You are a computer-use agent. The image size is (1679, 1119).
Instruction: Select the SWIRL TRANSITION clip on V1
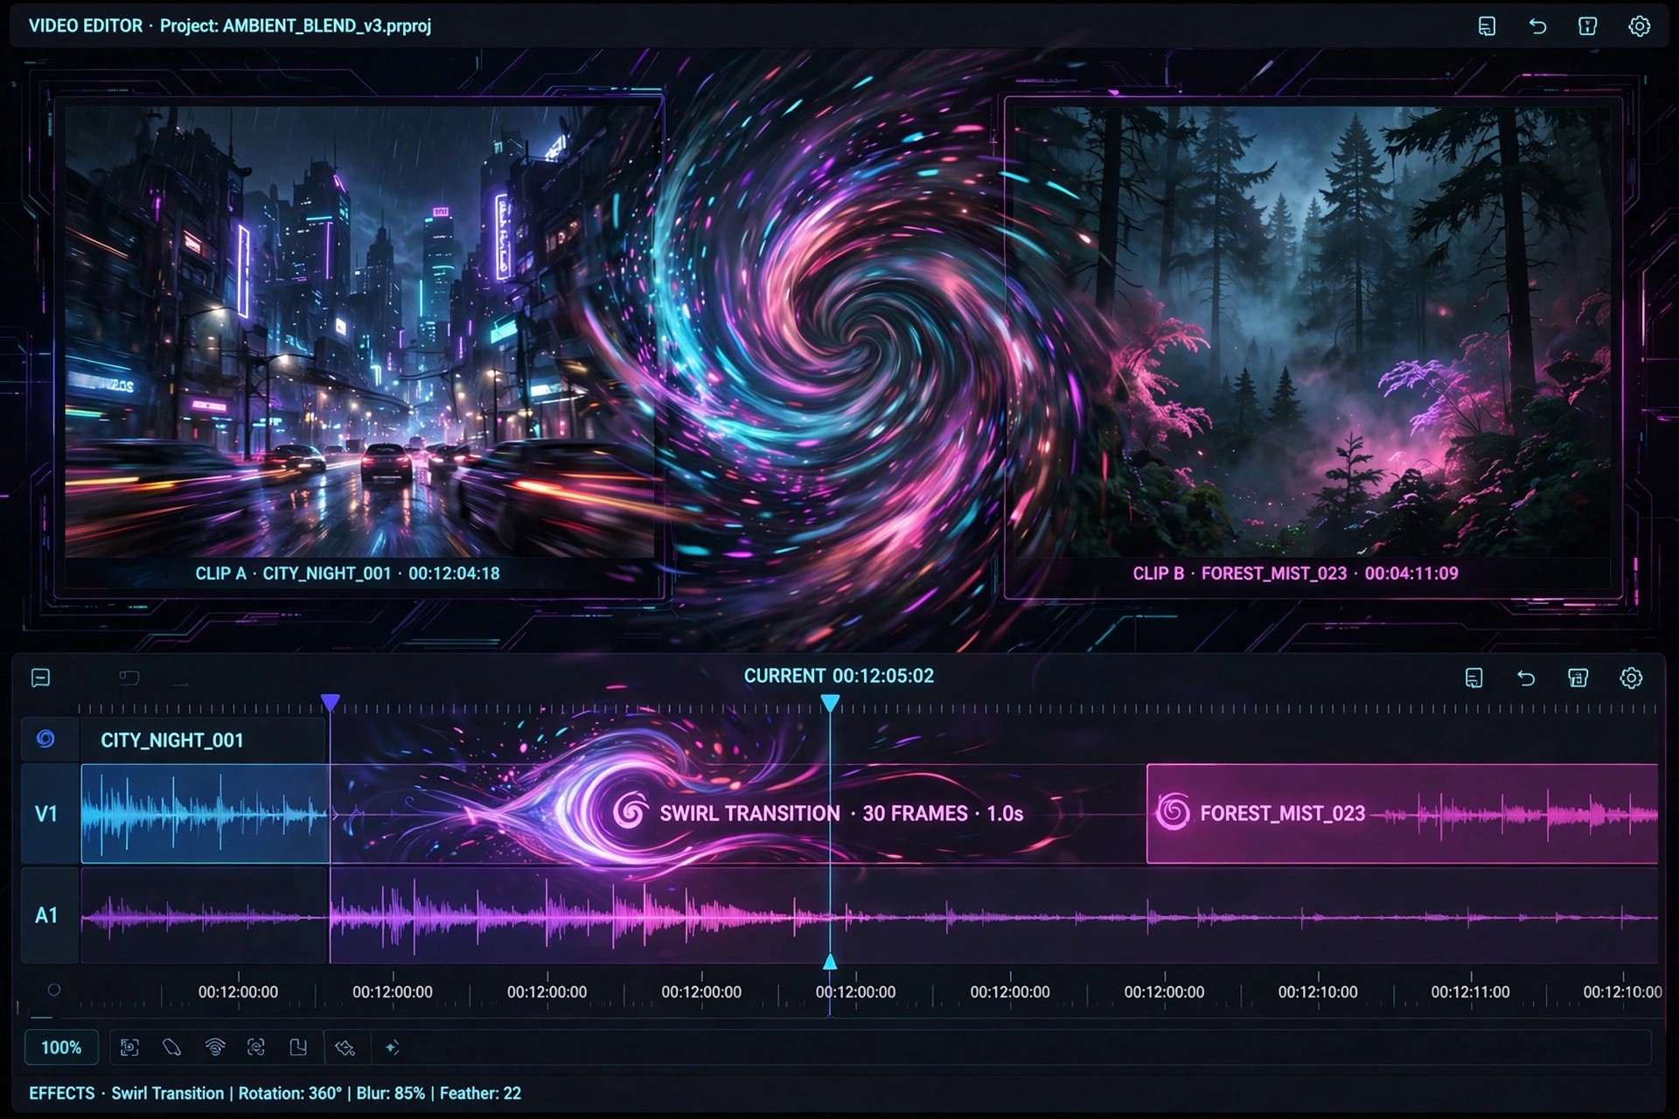(x=738, y=814)
